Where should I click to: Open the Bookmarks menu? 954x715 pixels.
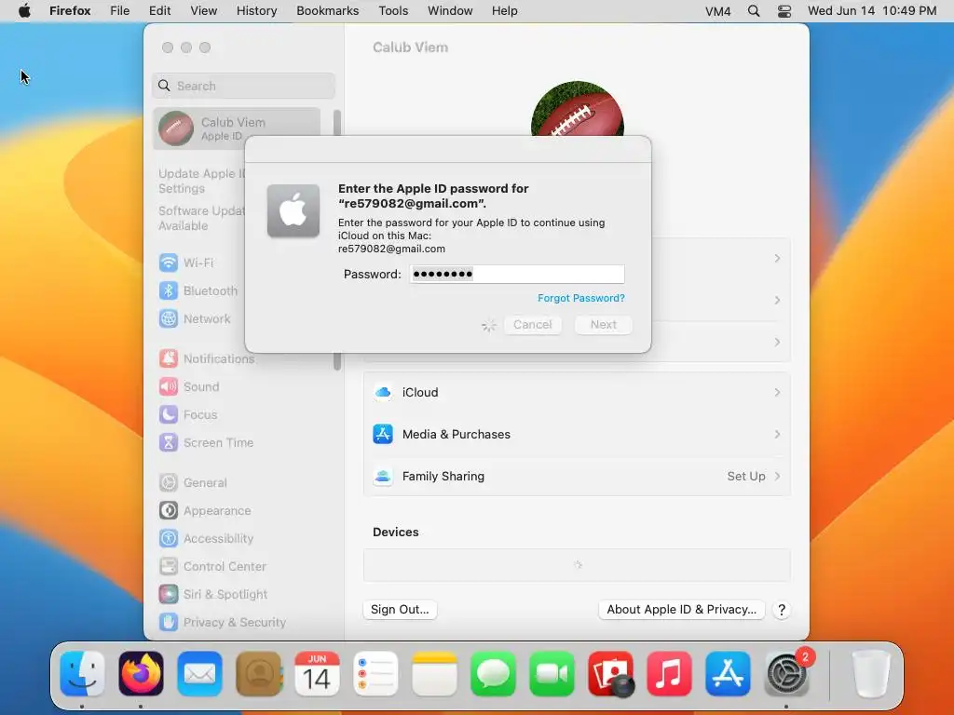click(x=328, y=11)
